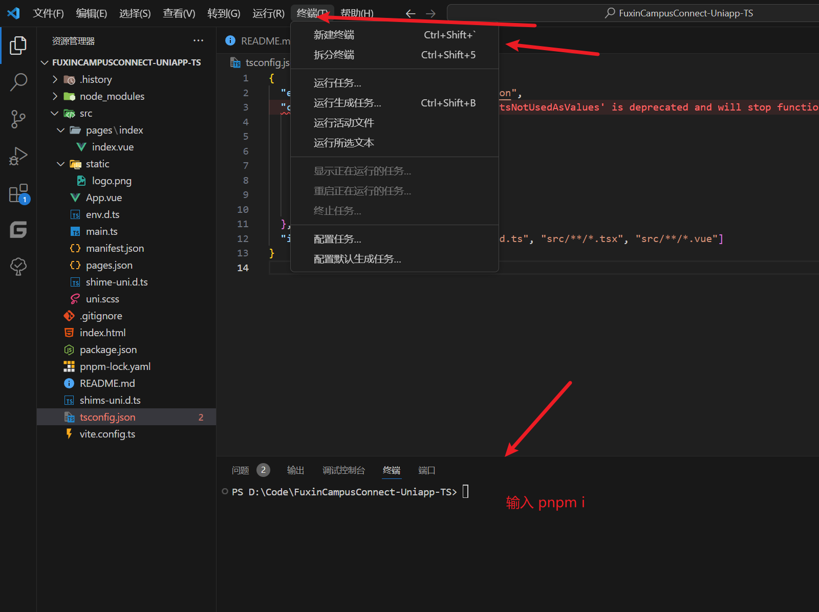Choose 新建终端 from the menu
Screen dimensions: 819x612
click(x=395, y=35)
